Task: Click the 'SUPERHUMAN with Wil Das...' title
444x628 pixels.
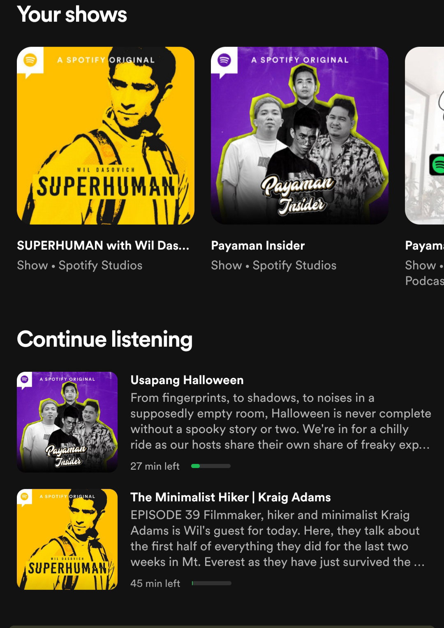Action: [103, 246]
